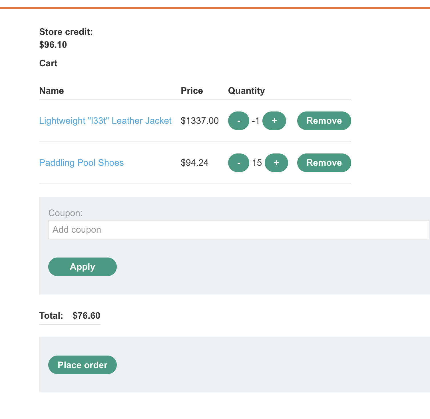
Task: Click the $76.60 total amount
Action: pyautogui.click(x=86, y=316)
